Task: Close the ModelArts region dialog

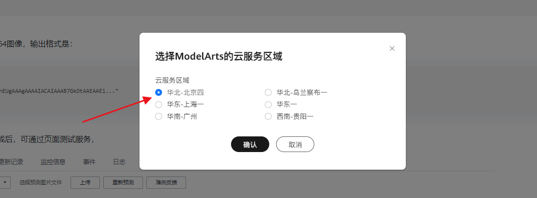Action: [x=392, y=48]
